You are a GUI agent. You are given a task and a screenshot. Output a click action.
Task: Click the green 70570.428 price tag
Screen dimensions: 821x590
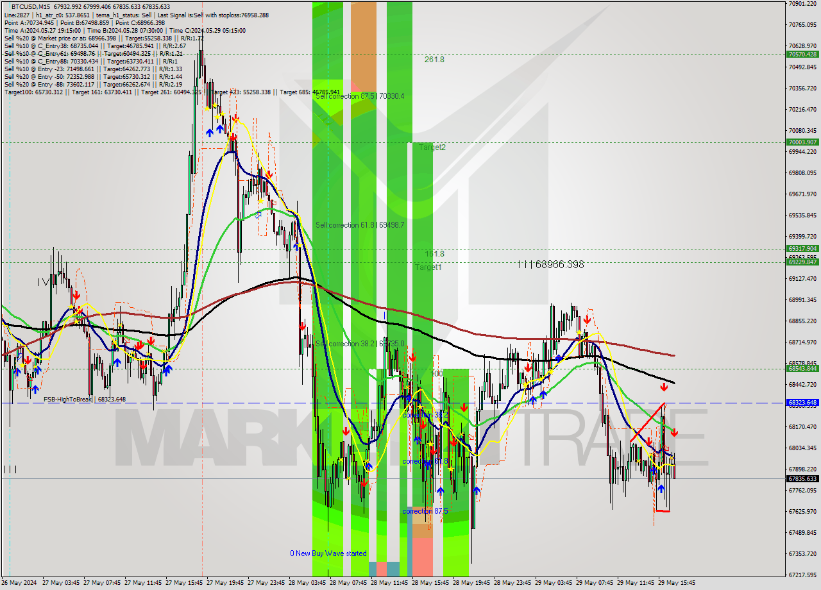802,55
